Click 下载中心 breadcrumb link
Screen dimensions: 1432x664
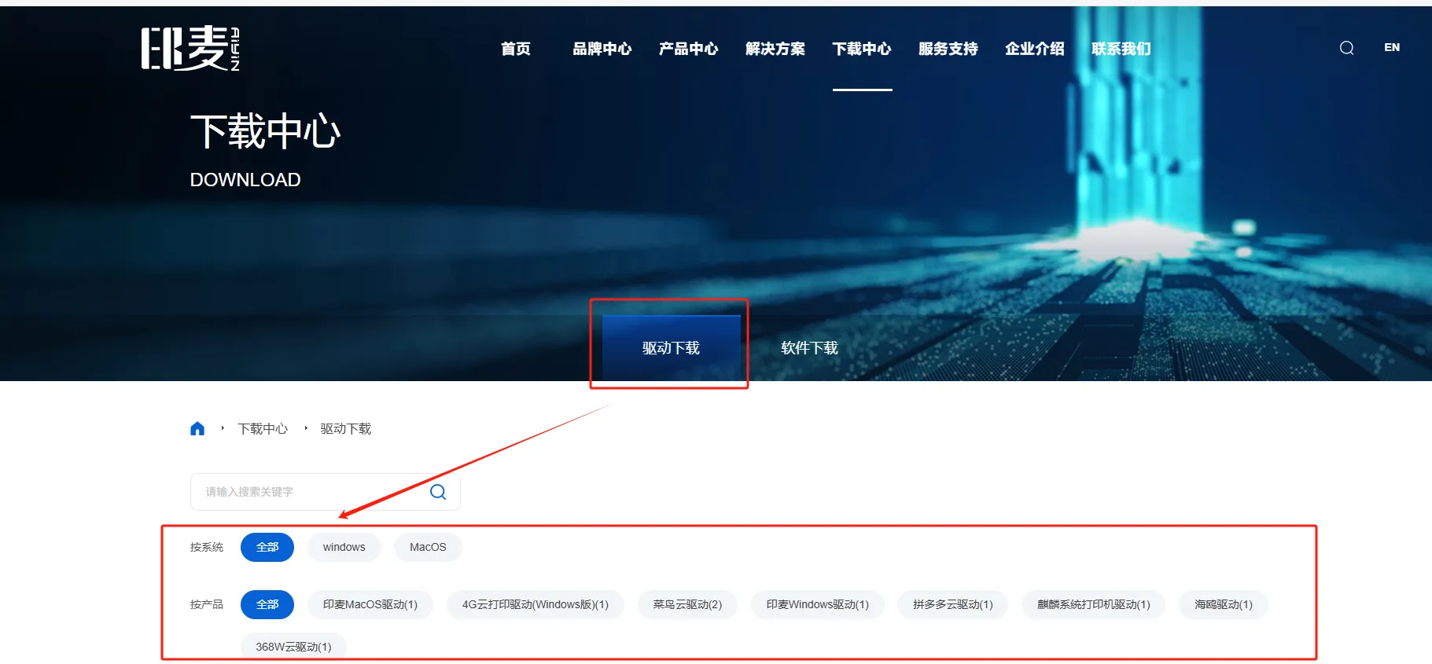tap(263, 429)
